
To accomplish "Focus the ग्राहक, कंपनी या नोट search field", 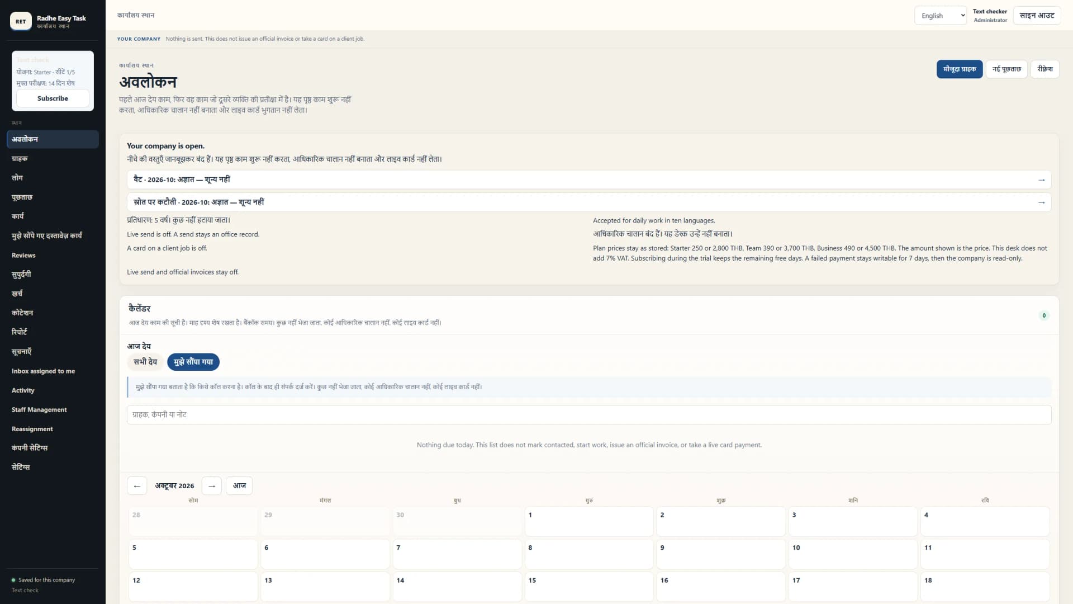I will click(589, 415).
